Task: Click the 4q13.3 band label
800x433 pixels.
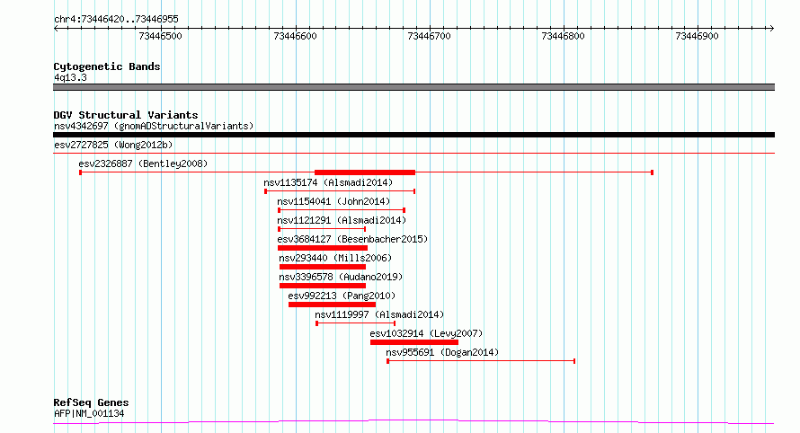Action: click(70, 77)
